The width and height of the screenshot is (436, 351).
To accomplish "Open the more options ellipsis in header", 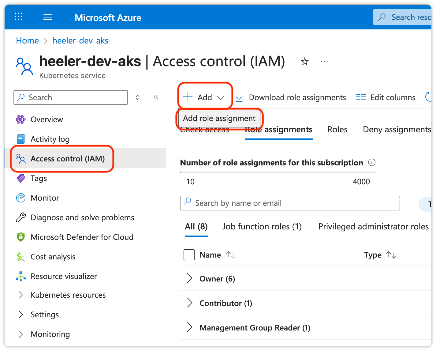I will [x=324, y=62].
